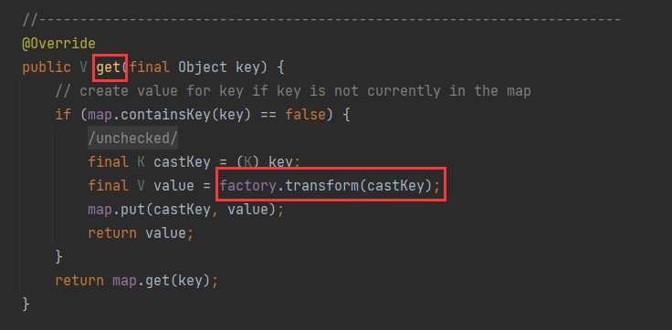Image resolution: width=672 pixels, height=330 pixels.
Task: Click the dashed separator comment line
Action: click(322, 20)
